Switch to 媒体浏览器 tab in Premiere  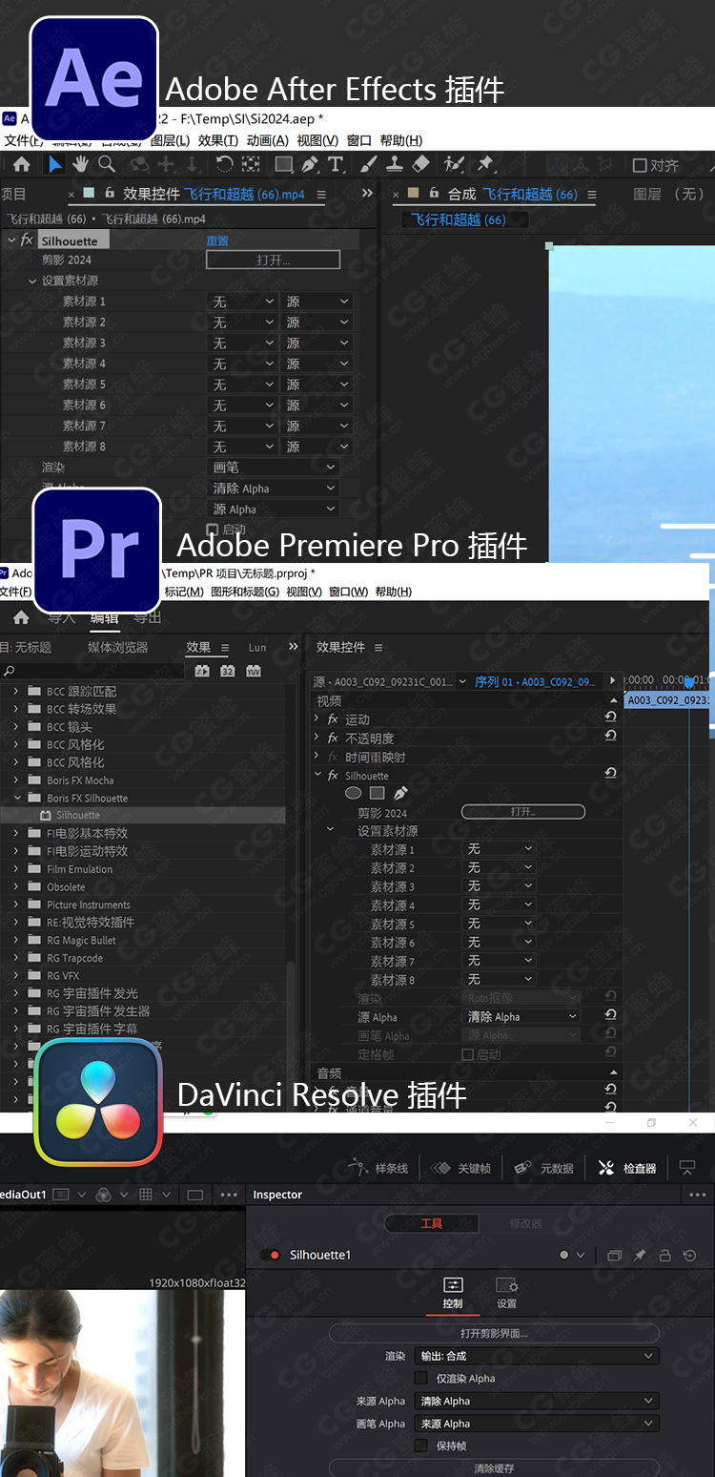(x=118, y=647)
